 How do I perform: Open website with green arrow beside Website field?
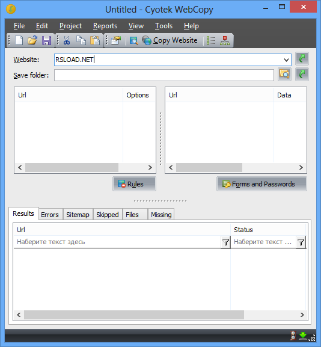[x=302, y=59]
